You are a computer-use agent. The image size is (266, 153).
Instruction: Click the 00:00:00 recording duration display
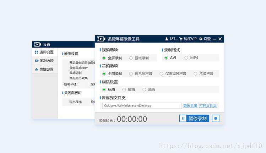click(132, 119)
